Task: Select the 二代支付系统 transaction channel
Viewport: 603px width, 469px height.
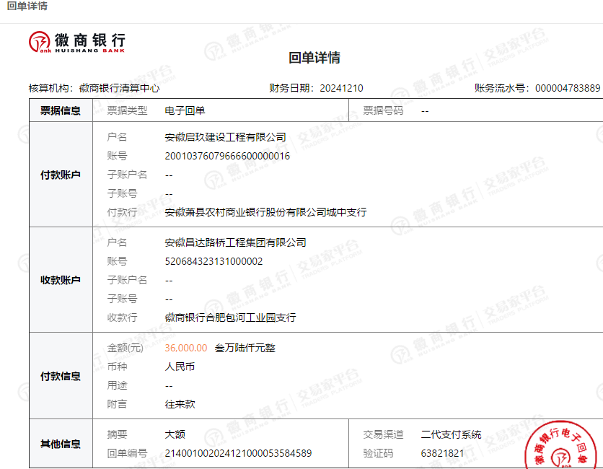Action: pos(451,434)
